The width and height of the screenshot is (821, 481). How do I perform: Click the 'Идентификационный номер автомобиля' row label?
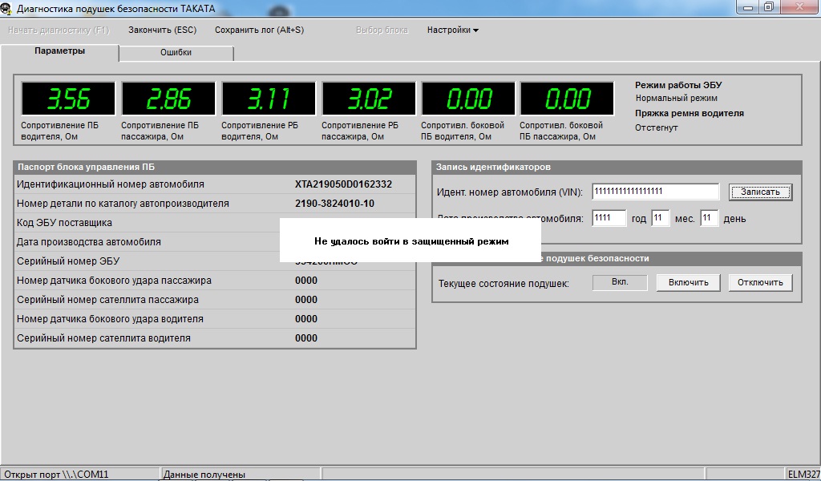tap(111, 184)
